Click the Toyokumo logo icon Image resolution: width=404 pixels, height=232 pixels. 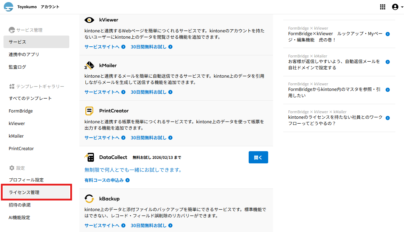coord(9,7)
